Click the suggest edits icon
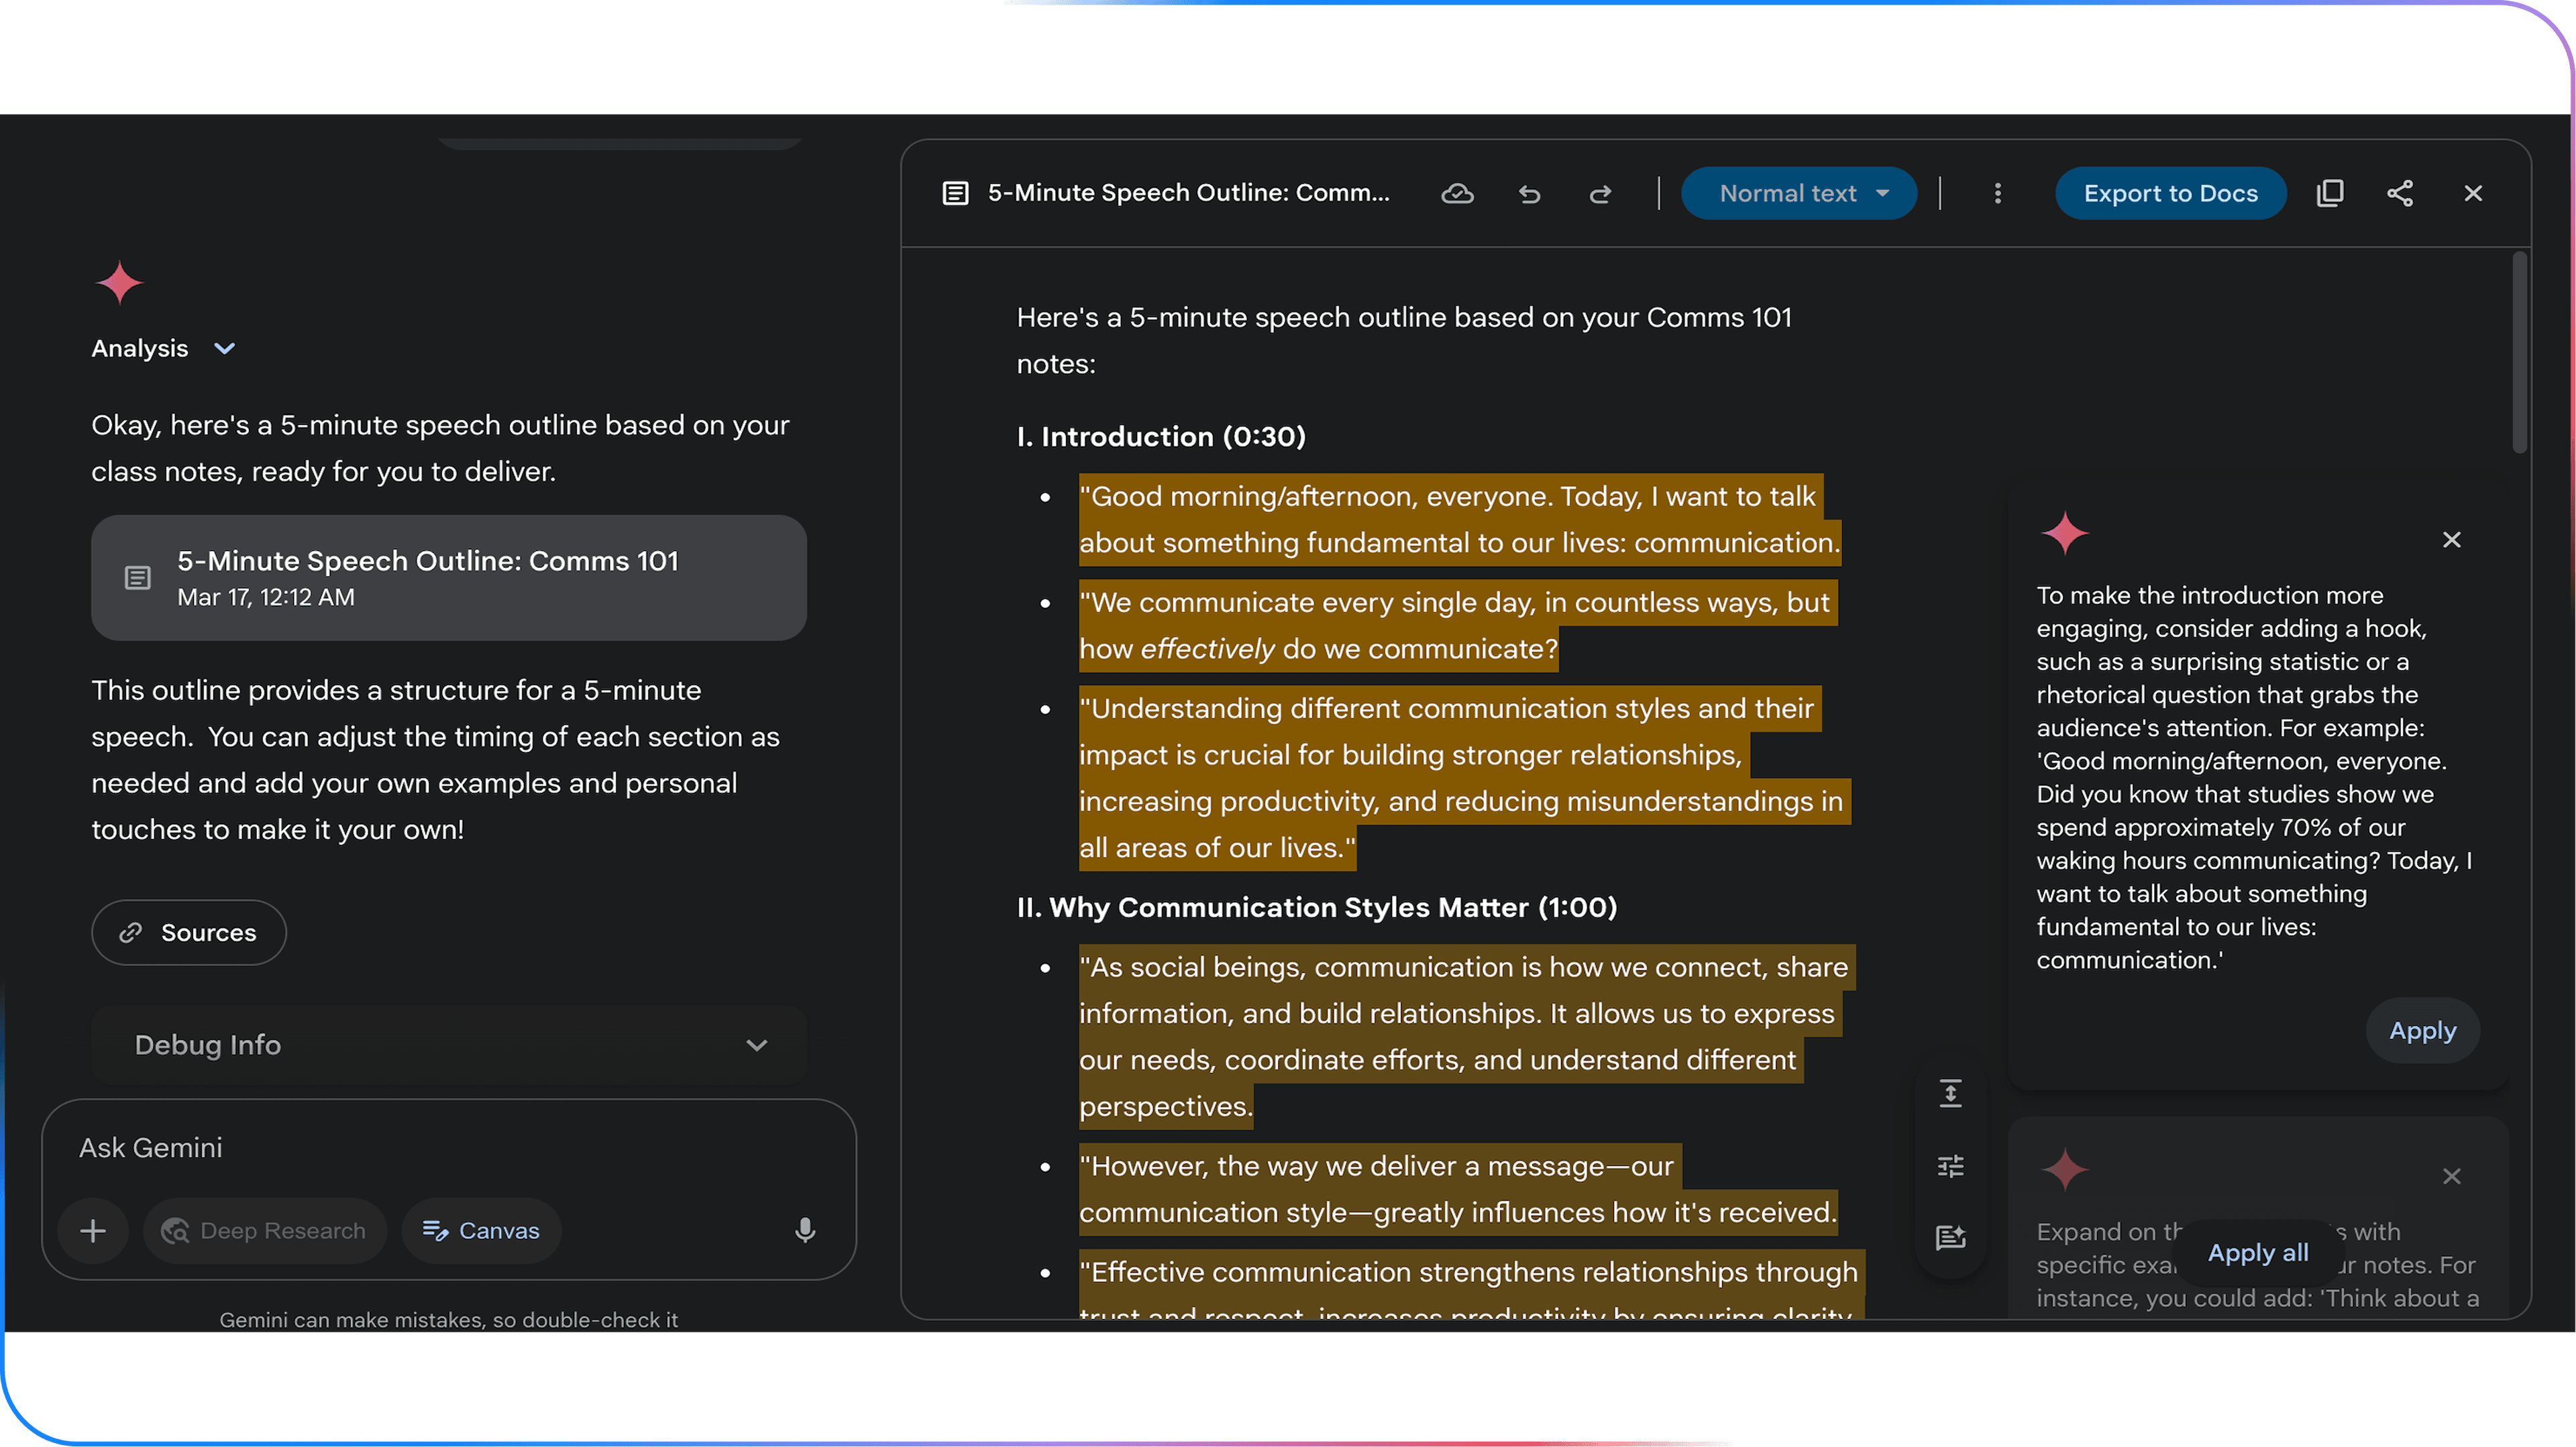 (x=1950, y=1238)
